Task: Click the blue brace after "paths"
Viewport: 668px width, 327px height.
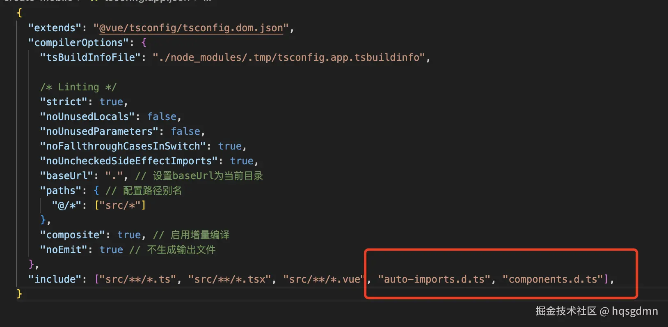Action: tap(96, 191)
